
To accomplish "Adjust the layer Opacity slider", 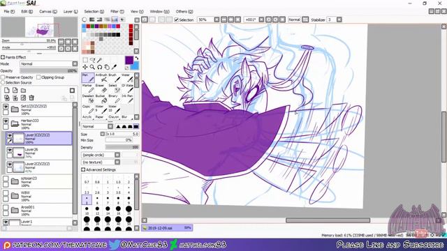I will tap(48, 71).
